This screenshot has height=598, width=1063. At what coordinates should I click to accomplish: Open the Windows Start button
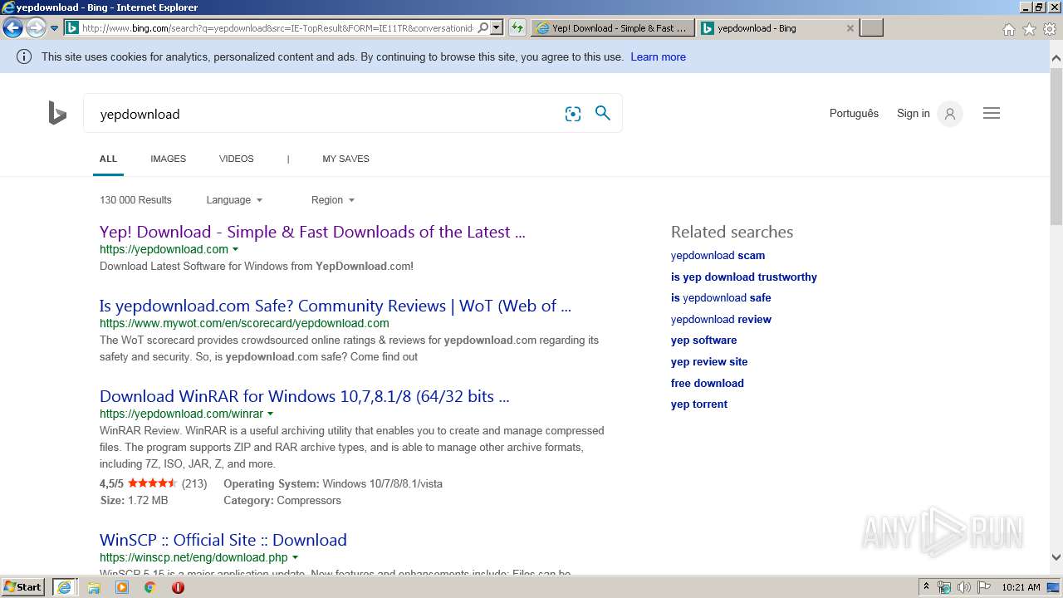(23, 587)
